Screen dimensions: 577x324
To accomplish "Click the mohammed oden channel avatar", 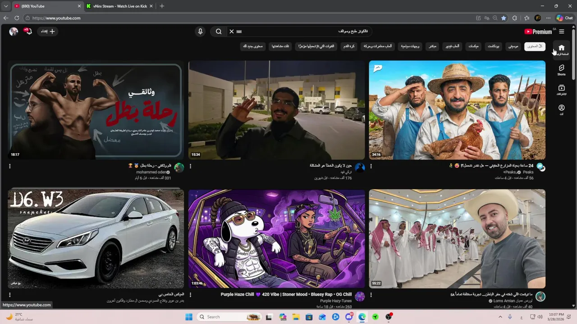I will [179, 167].
